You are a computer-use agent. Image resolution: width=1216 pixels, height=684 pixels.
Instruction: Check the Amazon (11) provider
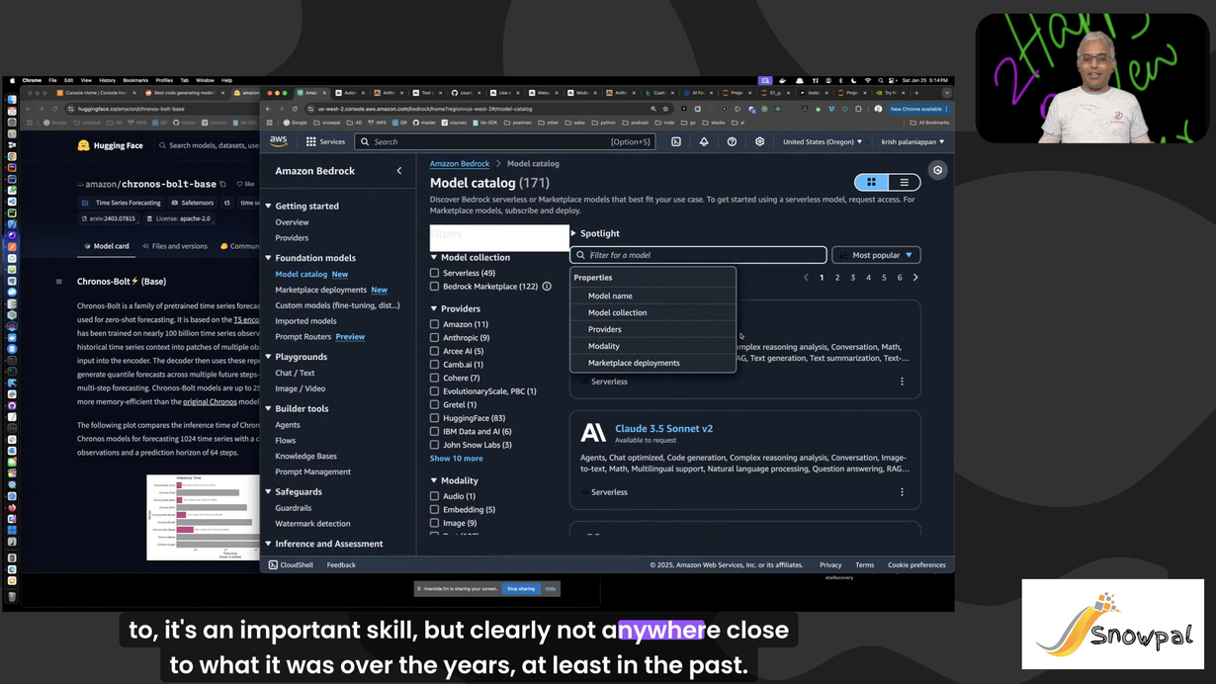click(x=434, y=324)
